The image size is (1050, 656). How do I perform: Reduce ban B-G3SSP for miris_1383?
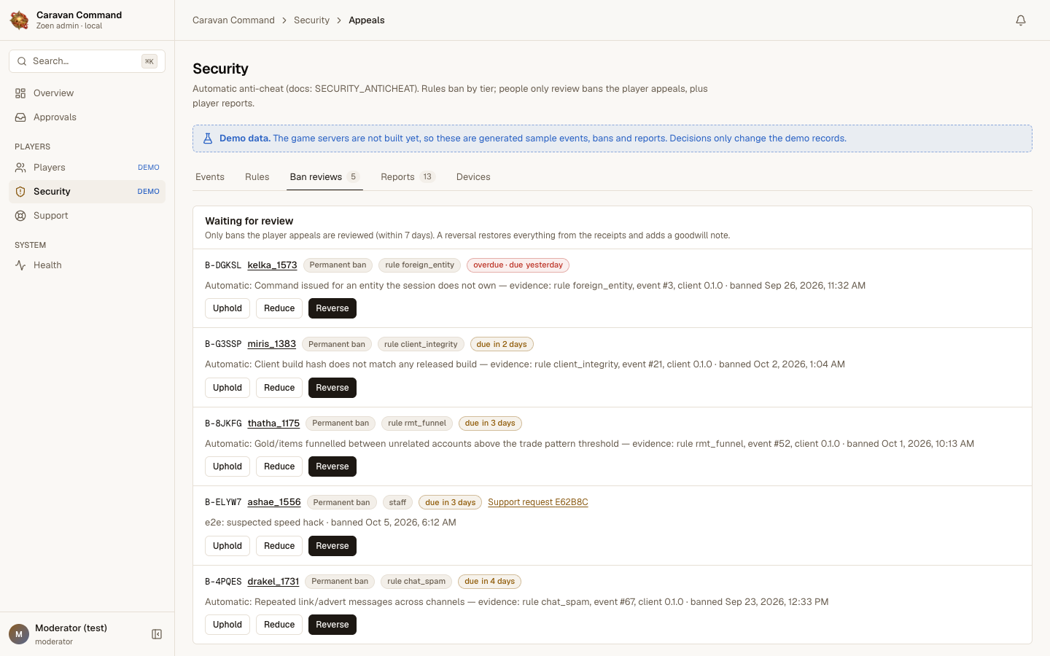pos(279,388)
